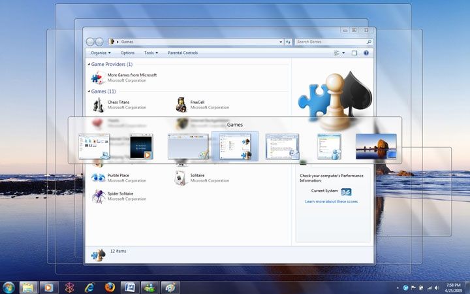Select Messenger window thumbnail in switcher
This screenshot has width=470, height=294.
pyautogui.click(x=329, y=146)
